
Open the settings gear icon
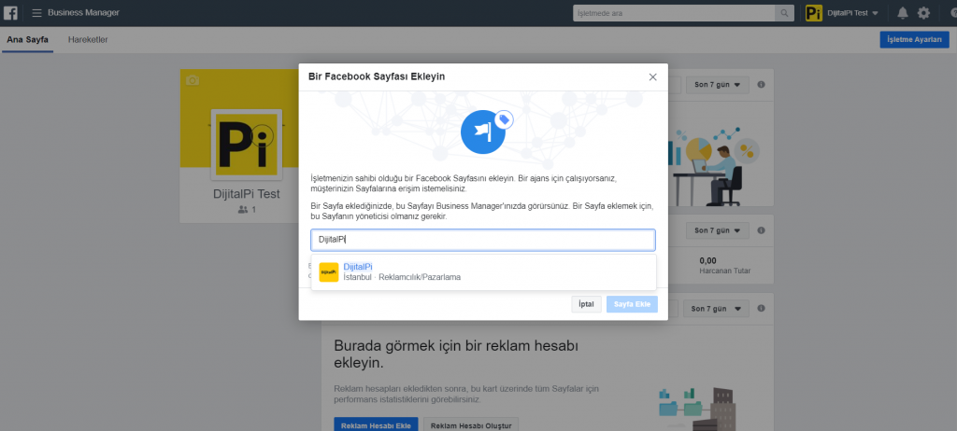tap(924, 13)
